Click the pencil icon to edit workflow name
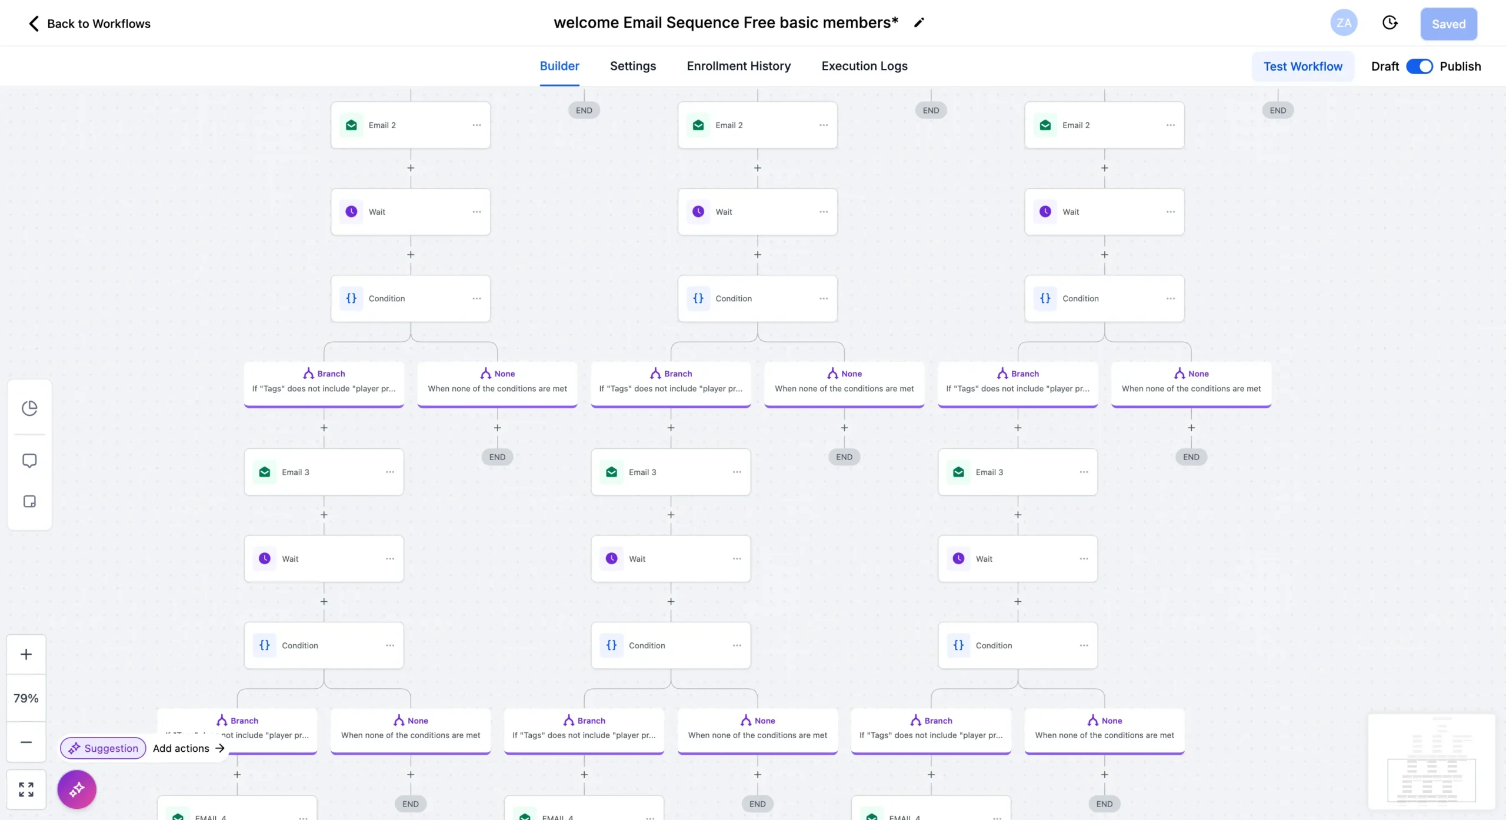Image resolution: width=1506 pixels, height=820 pixels. [919, 23]
